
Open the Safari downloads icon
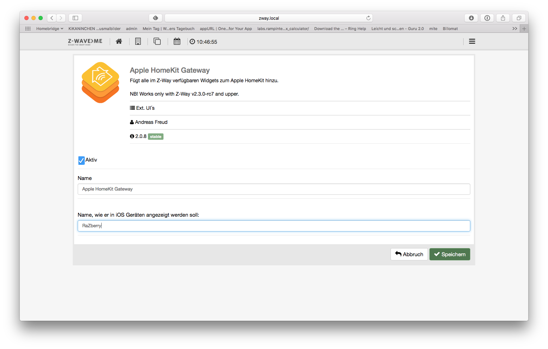coord(471,18)
